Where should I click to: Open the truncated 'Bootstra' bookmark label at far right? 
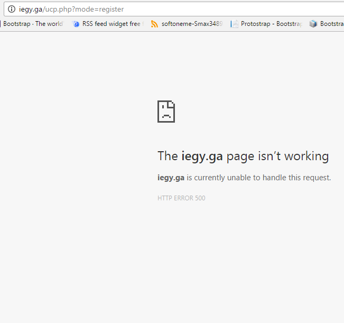331,24
